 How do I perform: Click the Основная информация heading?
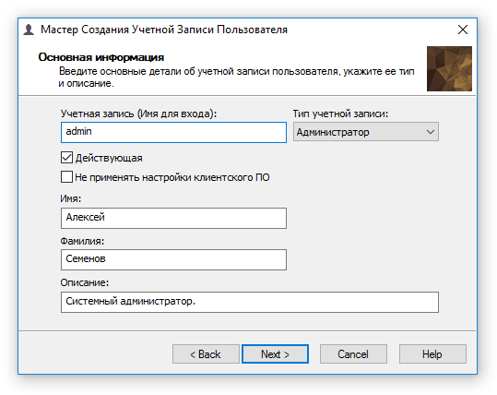click(x=101, y=57)
